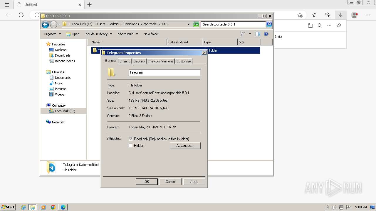Expand address bar history dropdown
This screenshot has height=211, width=376.
(189, 24)
